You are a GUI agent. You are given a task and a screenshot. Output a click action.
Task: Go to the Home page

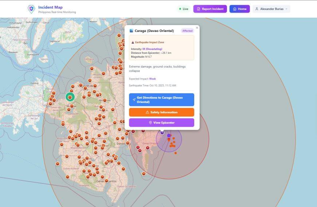[240, 9]
